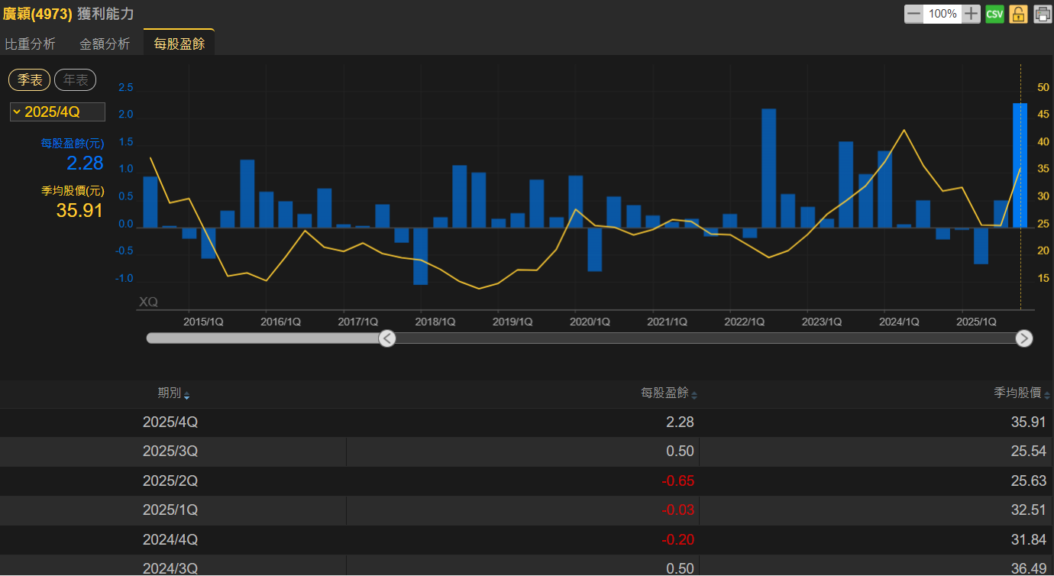Click the left handle of the chart range slider

point(387,338)
